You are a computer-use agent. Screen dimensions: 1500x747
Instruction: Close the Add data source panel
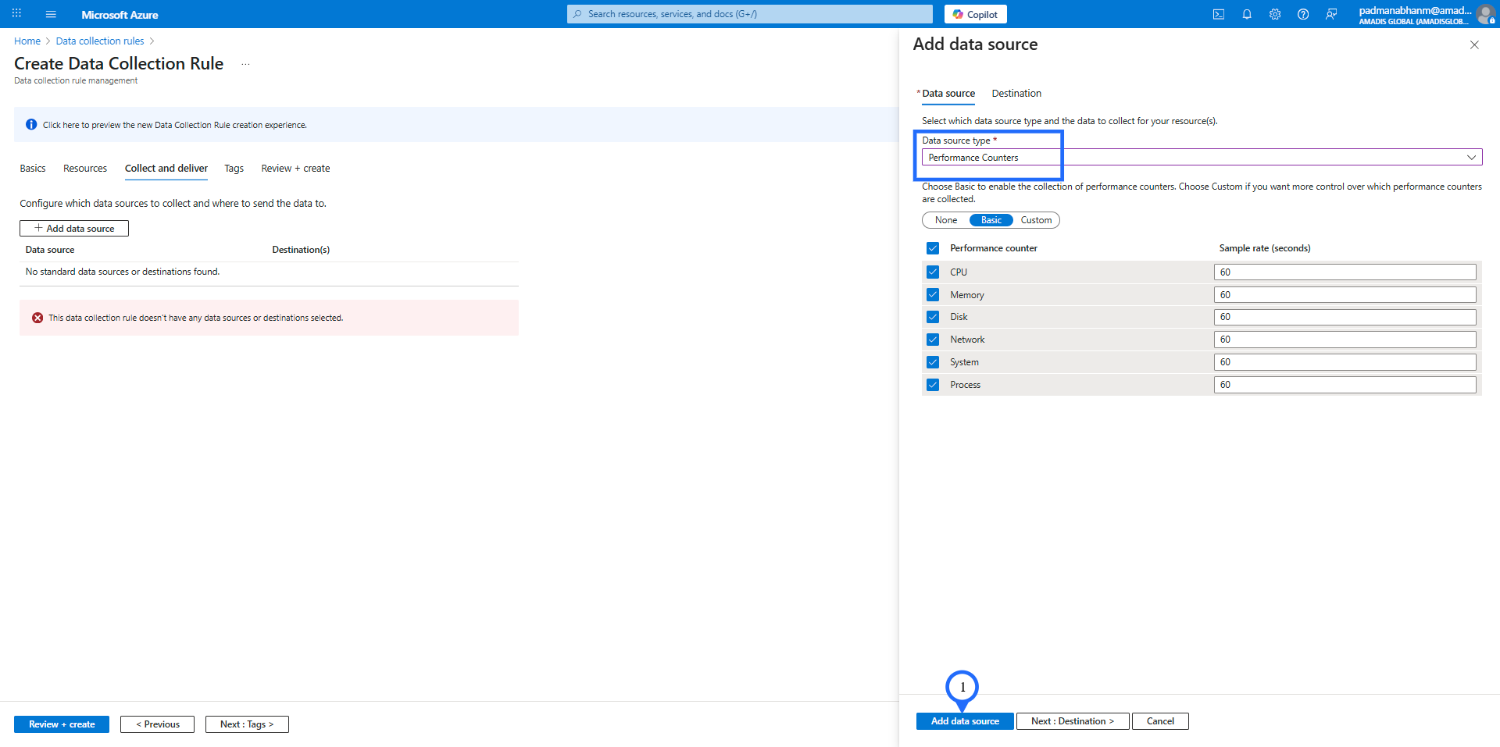(1474, 44)
